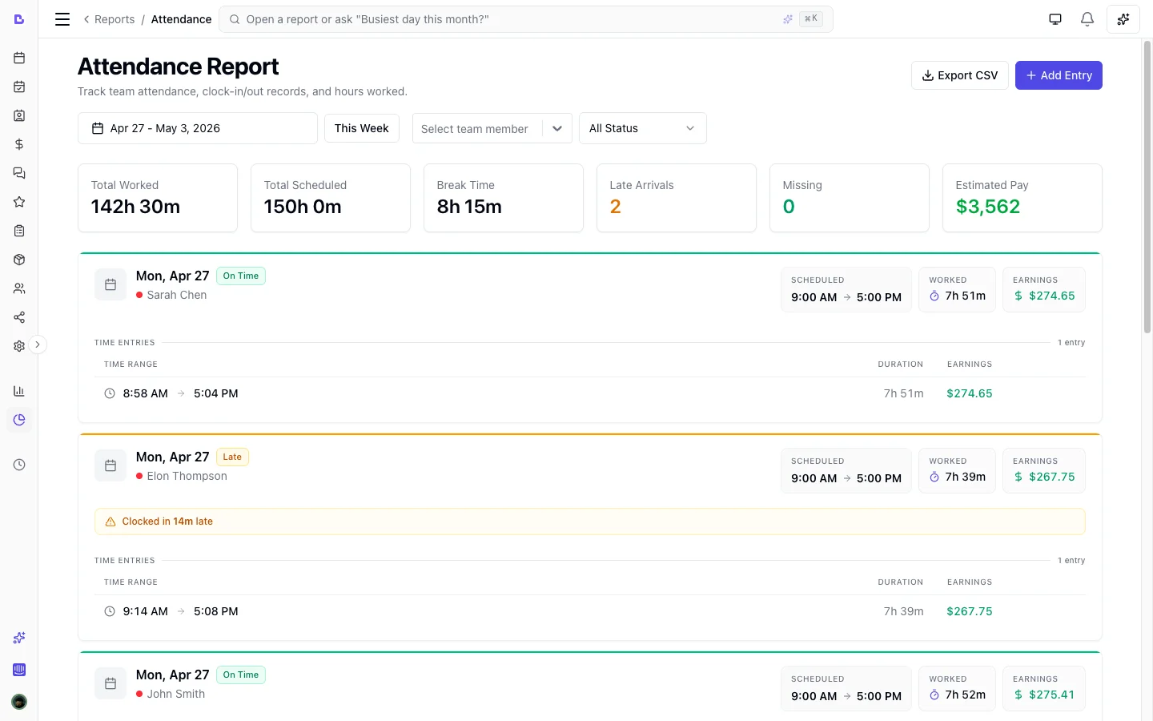Open the AI sparkle assistant button in the top bar
The height and width of the screenshot is (721, 1153).
coord(1123,19)
